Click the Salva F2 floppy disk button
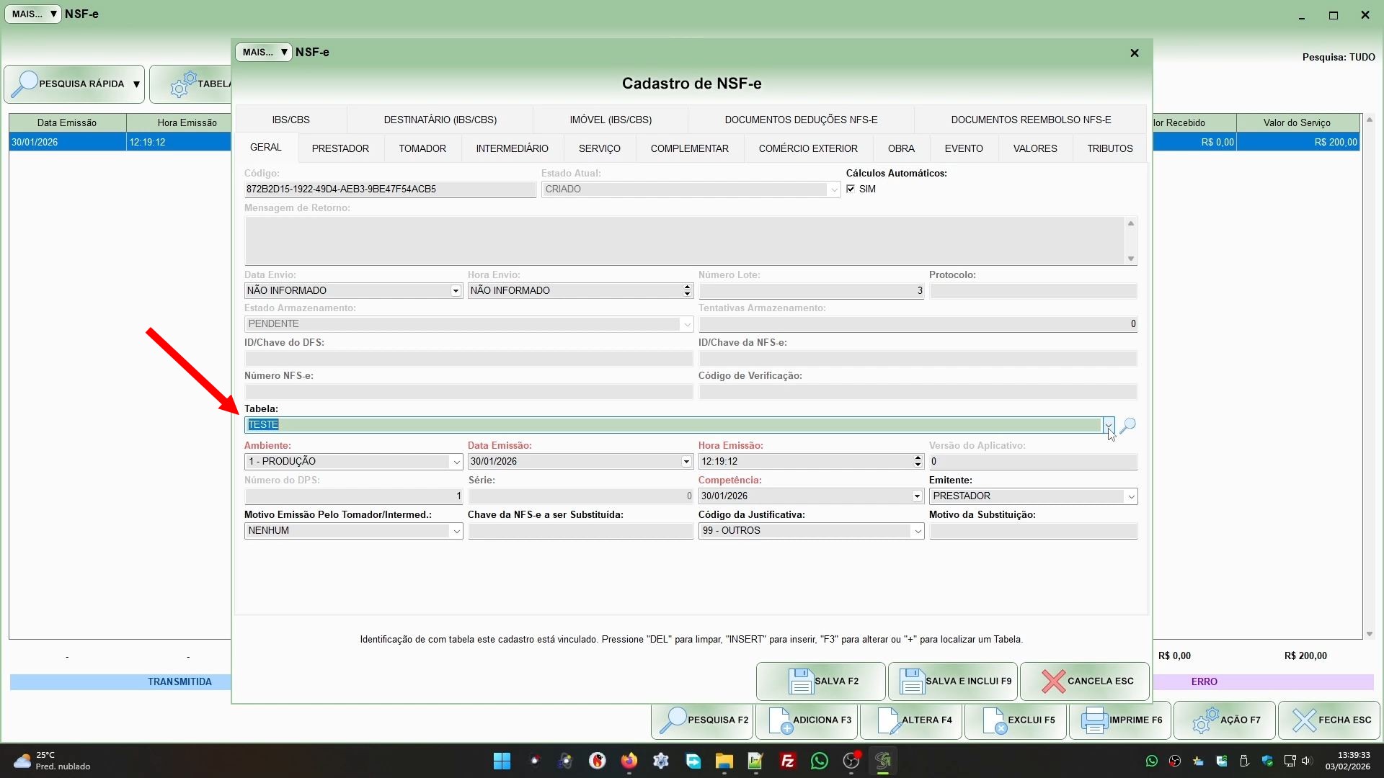This screenshot has width=1384, height=778. 820,681
